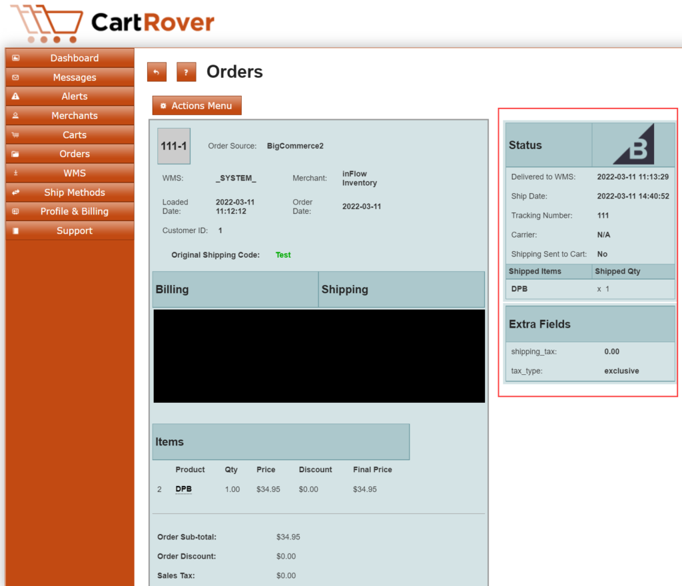Screen dimensions: 682x586
Task: Open Profile & Billing page
Action: pos(69,211)
